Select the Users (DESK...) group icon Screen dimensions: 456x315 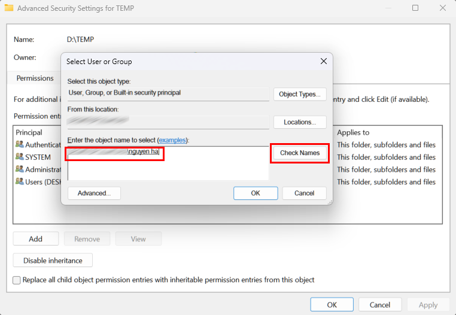(x=20, y=181)
